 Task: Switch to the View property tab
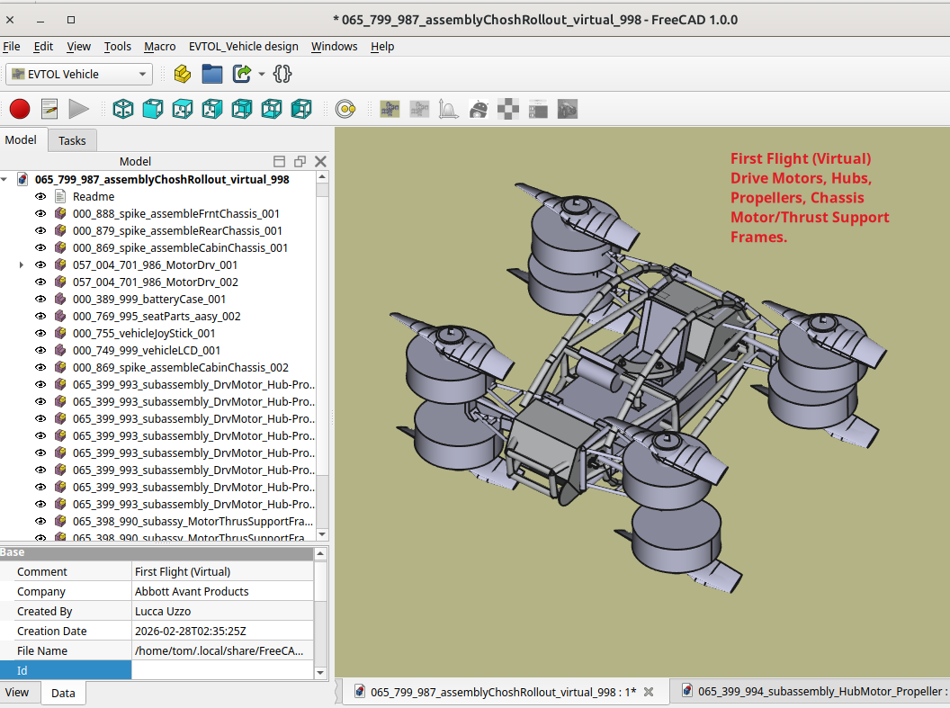pos(17,693)
